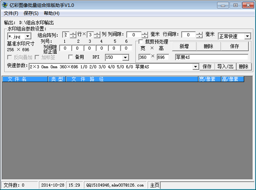
Task: Click the crop height field 696
Action: pos(163,57)
